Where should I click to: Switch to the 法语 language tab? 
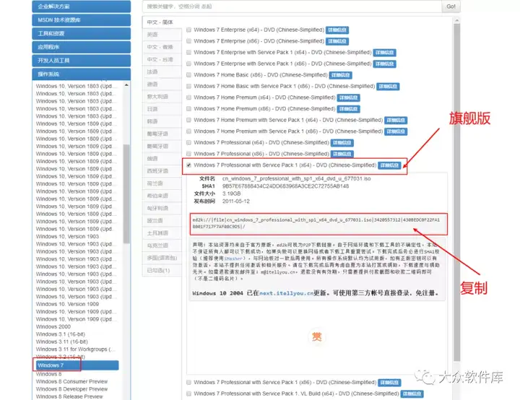tap(162, 71)
